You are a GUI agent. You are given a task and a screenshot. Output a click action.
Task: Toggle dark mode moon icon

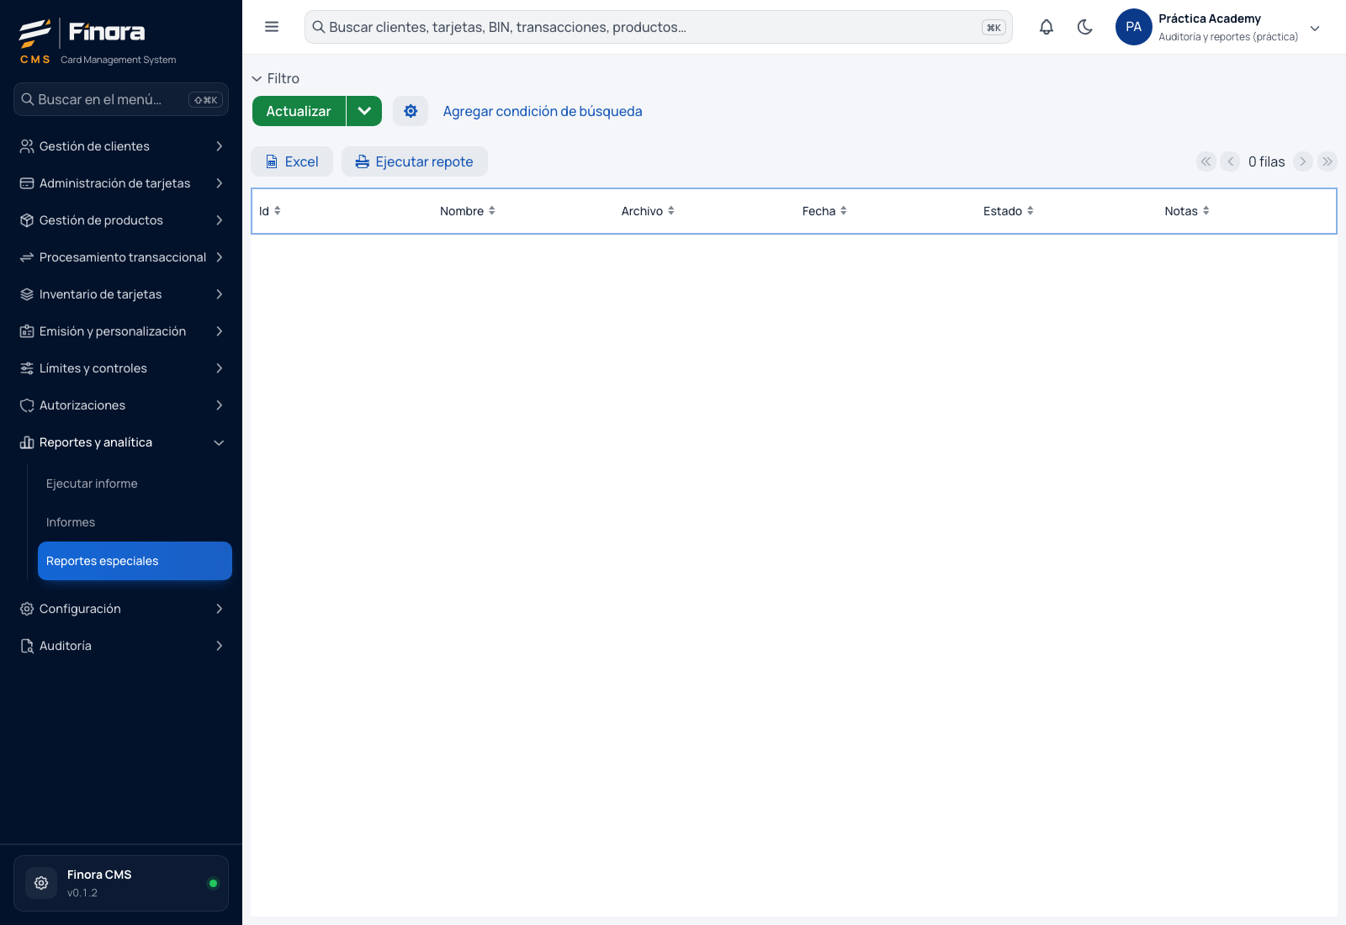pyautogui.click(x=1085, y=27)
